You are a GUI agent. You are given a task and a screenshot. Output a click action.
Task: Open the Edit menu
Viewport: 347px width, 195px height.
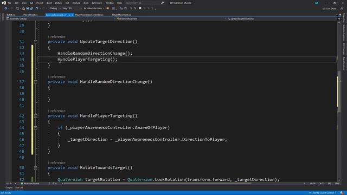click(17, 3)
